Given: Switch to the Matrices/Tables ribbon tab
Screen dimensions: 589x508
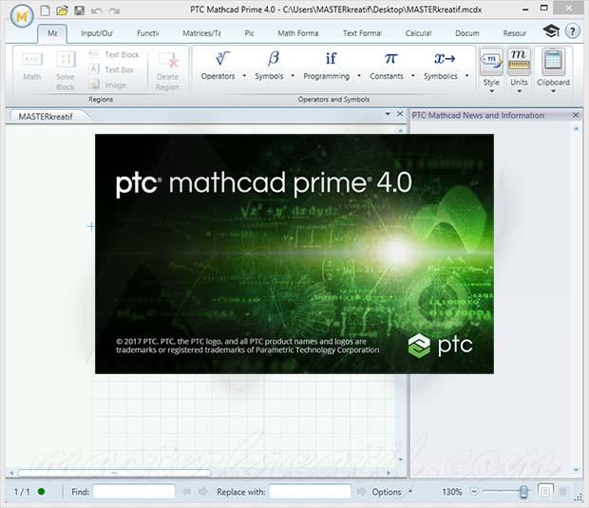Looking at the screenshot, I should pyautogui.click(x=203, y=32).
